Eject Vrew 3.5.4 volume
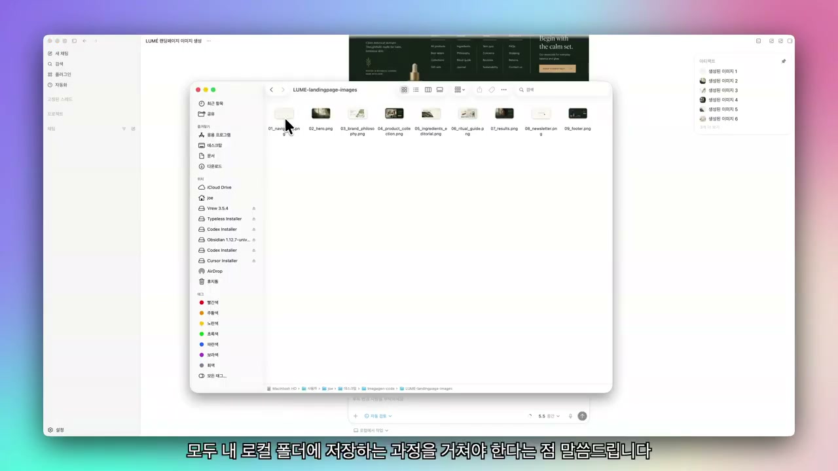Image resolution: width=838 pixels, height=471 pixels. pyautogui.click(x=253, y=208)
